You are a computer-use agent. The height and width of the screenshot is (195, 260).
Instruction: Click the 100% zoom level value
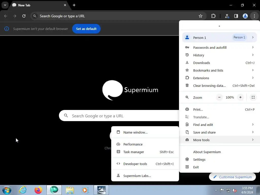click(x=230, y=97)
